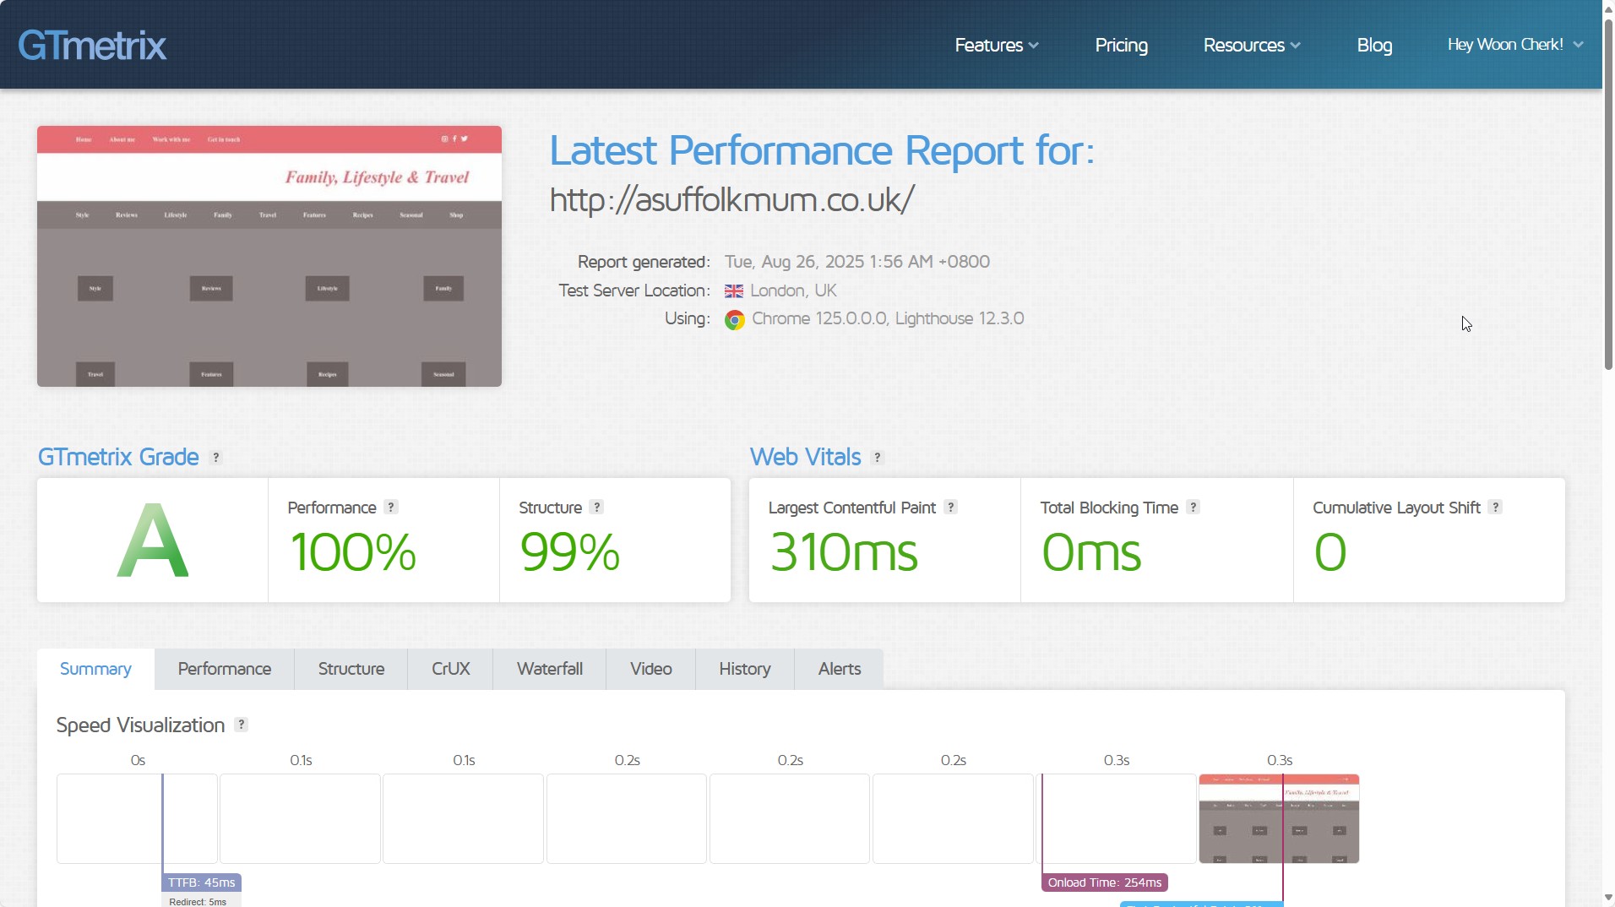1615x907 pixels.
Task: Open help icon for Largest Contentful Paint
Action: click(950, 507)
